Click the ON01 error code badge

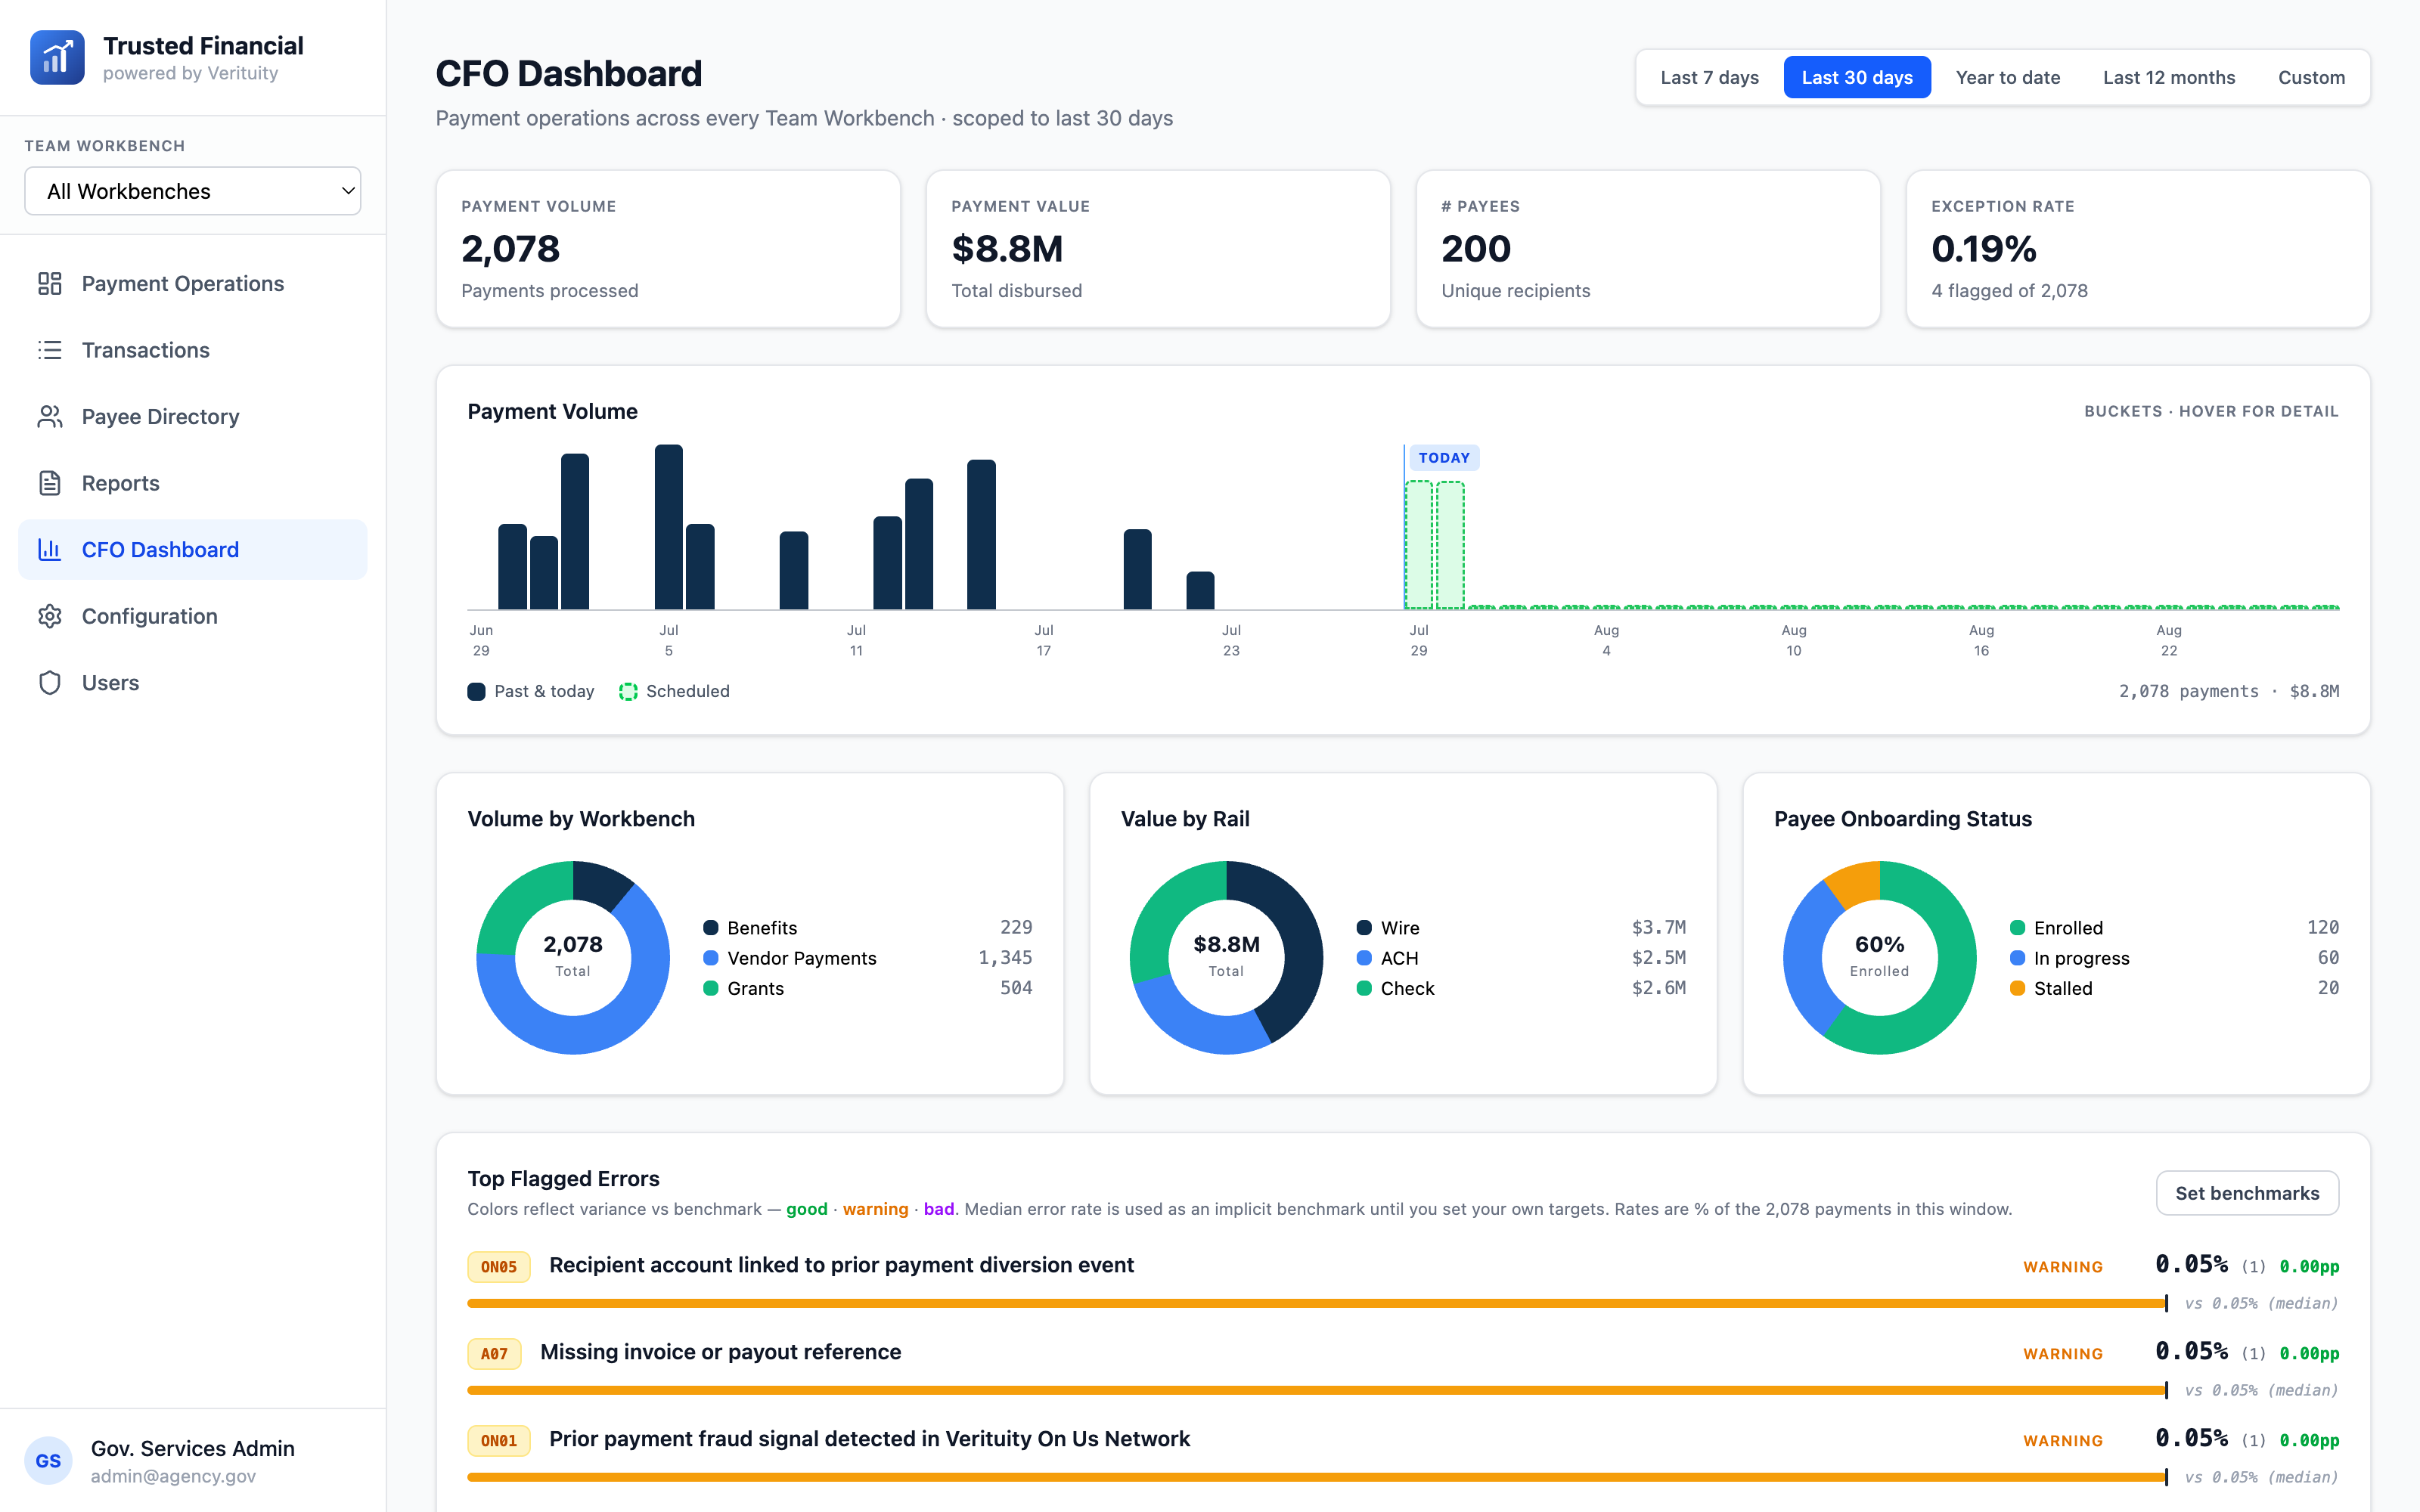[499, 1441]
